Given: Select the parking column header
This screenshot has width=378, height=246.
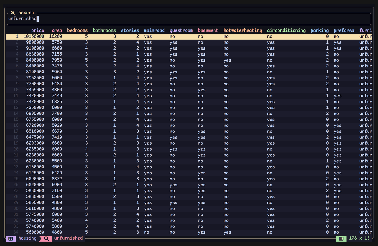Looking at the screenshot, I should (319, 31).
